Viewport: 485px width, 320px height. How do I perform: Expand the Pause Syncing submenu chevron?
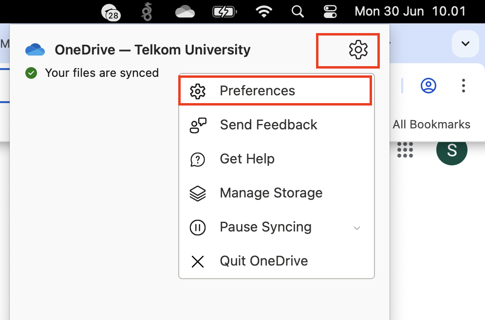point(357,228)
